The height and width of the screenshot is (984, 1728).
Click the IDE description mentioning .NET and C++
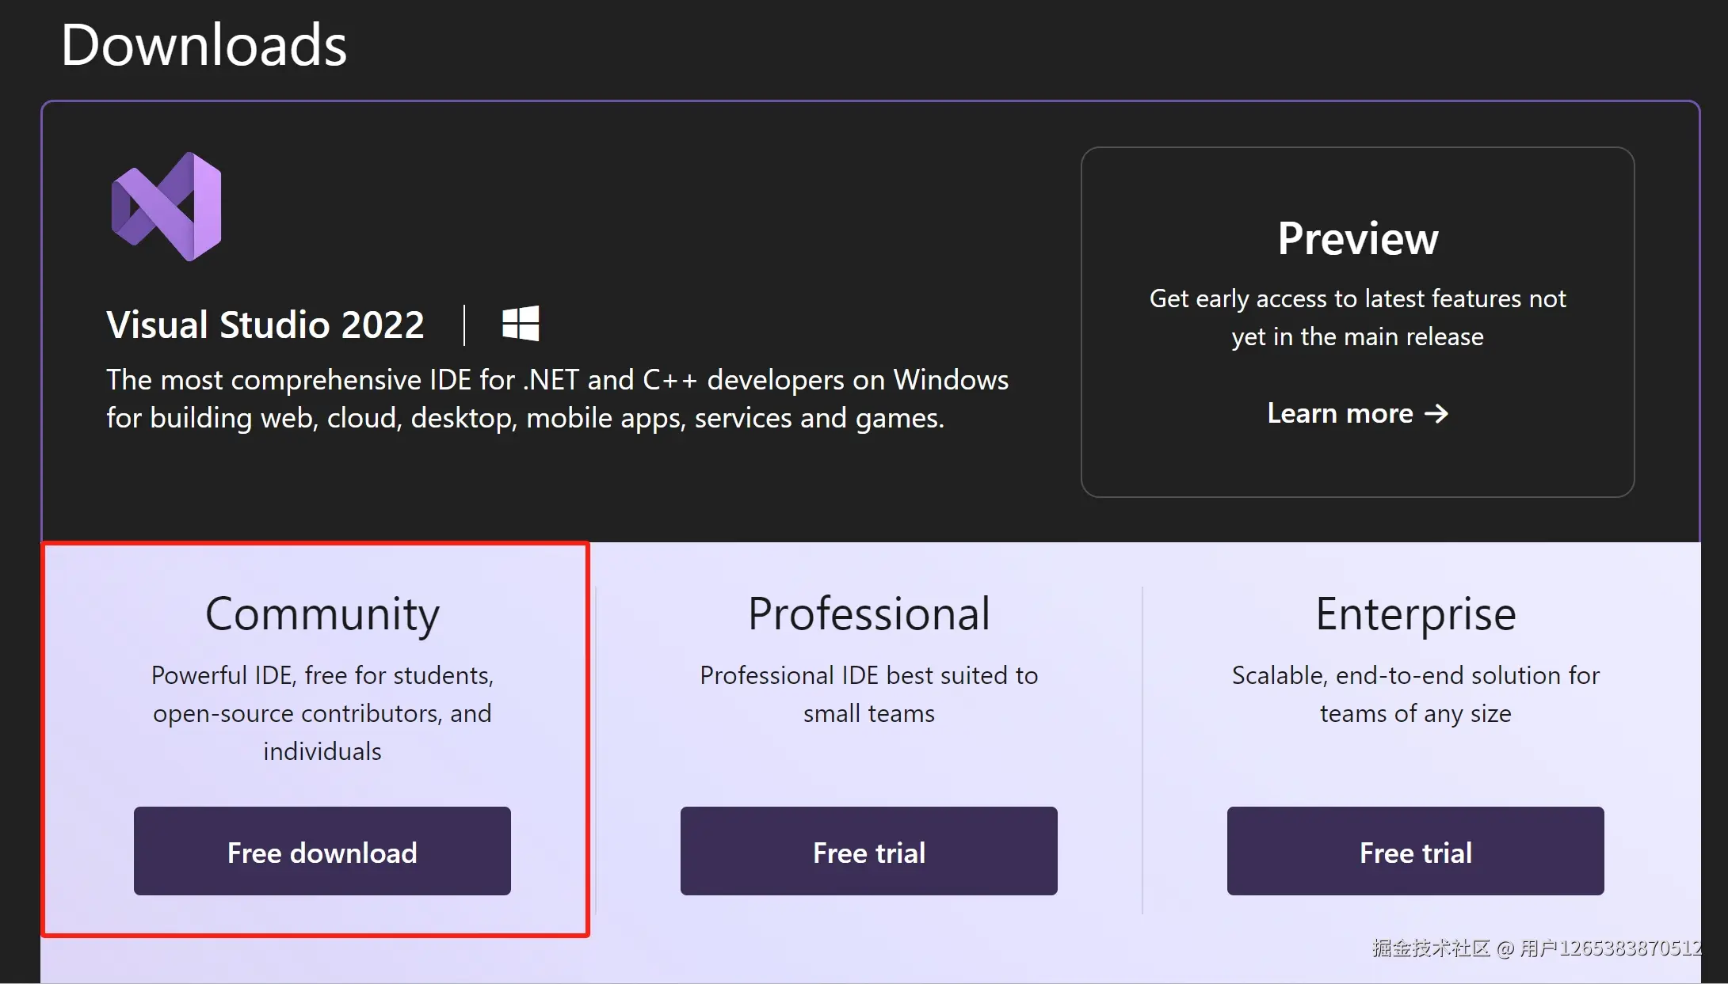click(557, 398)
